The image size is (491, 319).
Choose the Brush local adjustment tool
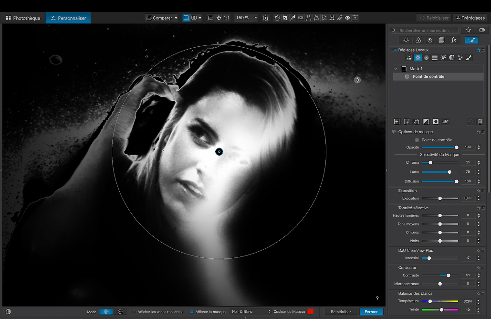click(x=469, y=57)
